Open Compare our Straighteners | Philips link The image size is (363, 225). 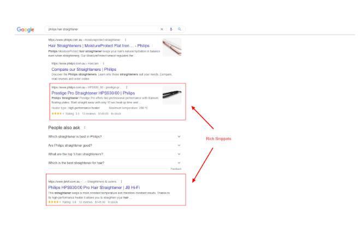point(84,69)
